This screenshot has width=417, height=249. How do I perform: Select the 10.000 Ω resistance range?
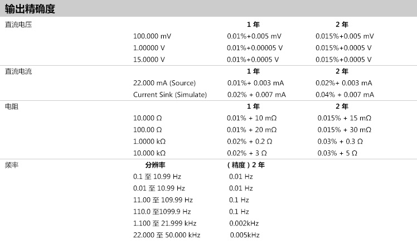[x=148, y=118]
